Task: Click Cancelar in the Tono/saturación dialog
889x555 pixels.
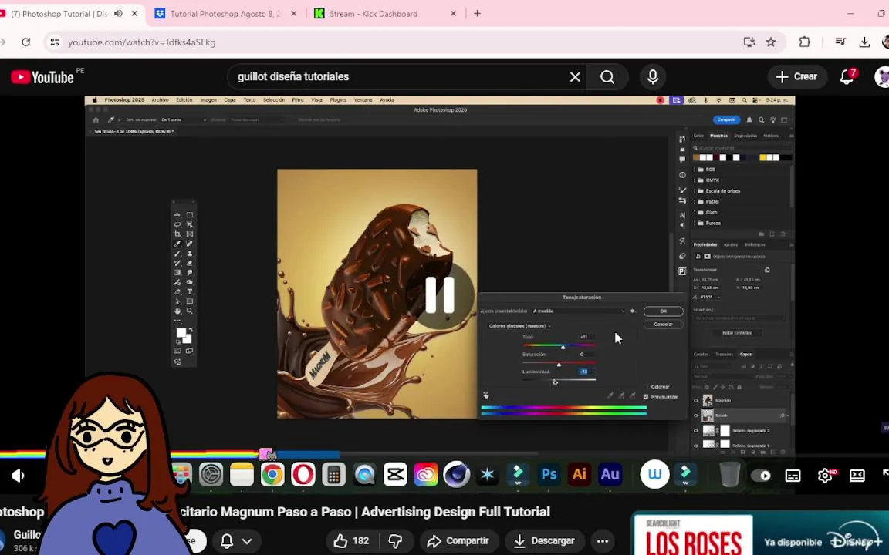Action: tap(664, 325)
